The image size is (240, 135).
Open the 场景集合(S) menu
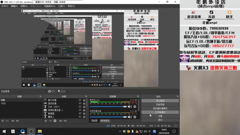pyautogui.click(x=49, y=6)
